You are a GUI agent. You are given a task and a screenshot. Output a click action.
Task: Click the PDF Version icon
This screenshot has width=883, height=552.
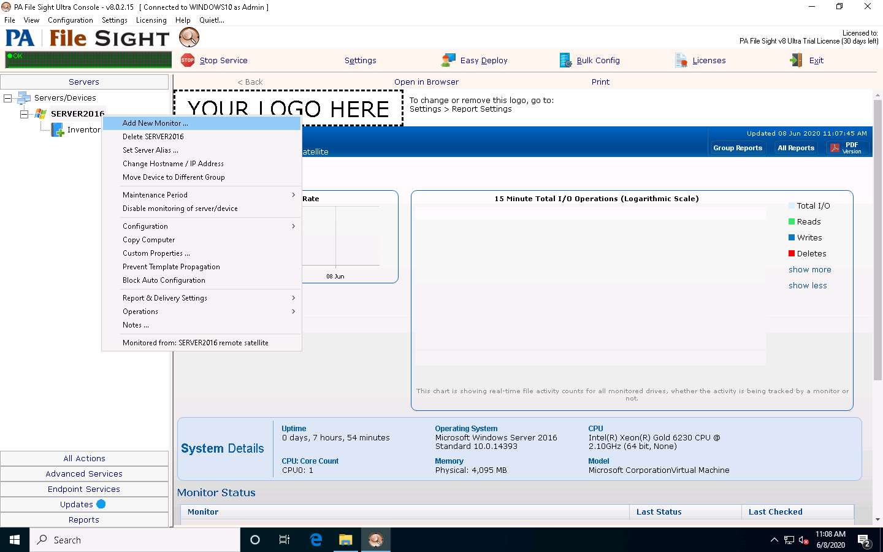tap(835, 148)
